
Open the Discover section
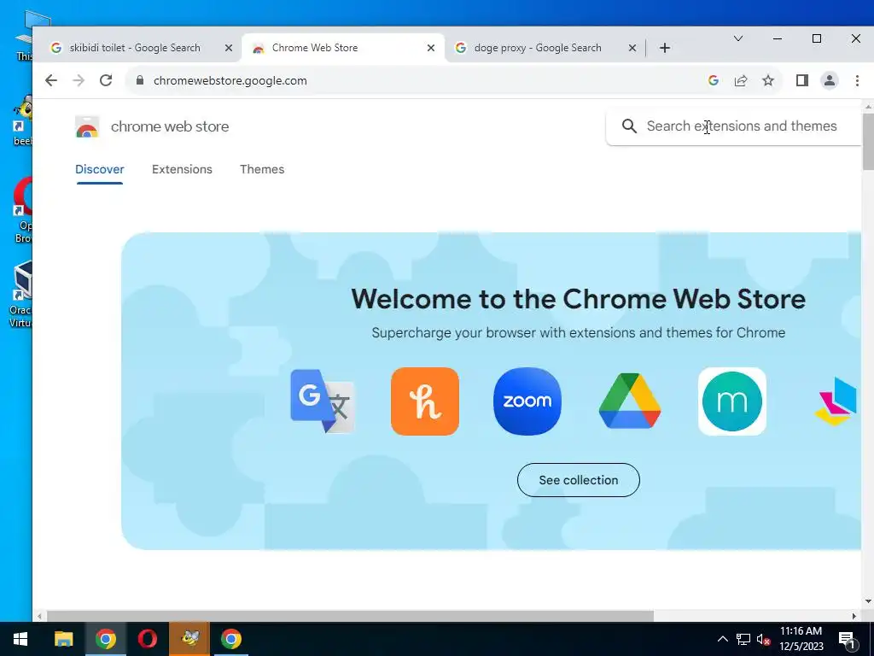coord(100,169)
